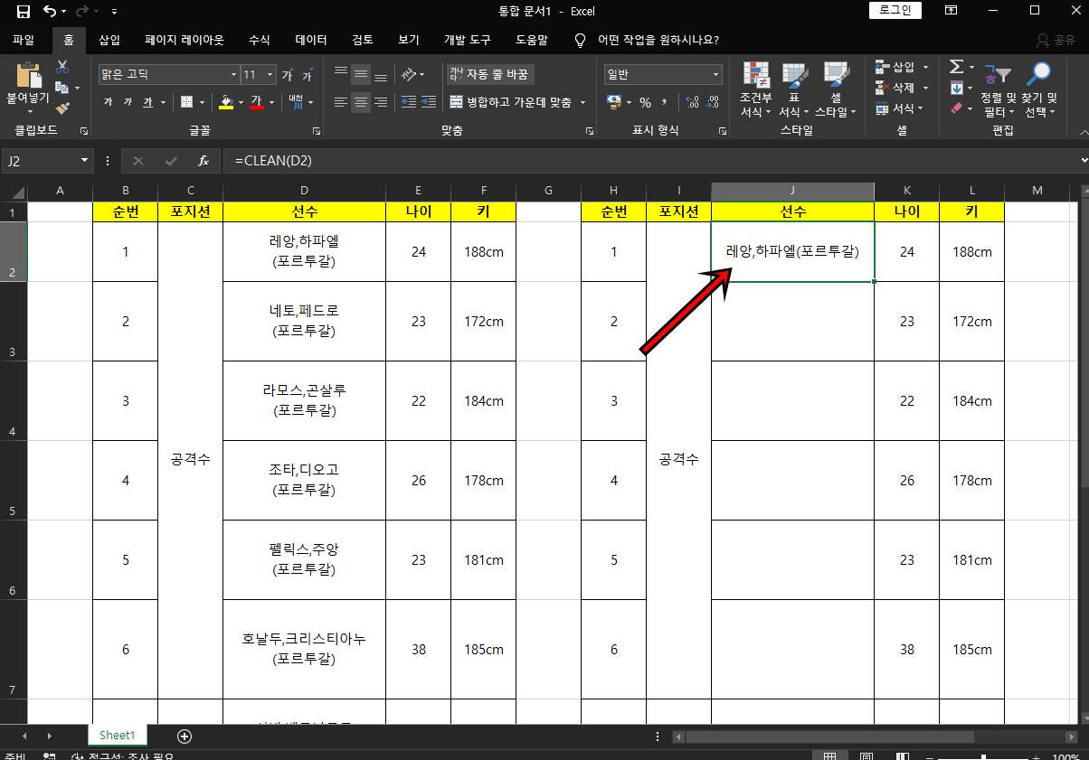Toggle italic 가 formatting
1089x760 pixels.
[x=128, y=102]
